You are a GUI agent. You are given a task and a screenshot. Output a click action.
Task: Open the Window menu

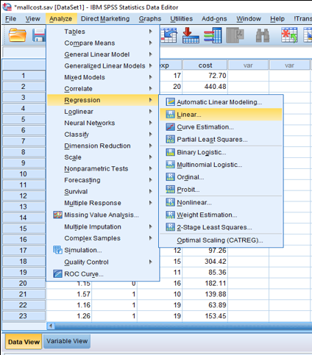(x=249, y=19)
